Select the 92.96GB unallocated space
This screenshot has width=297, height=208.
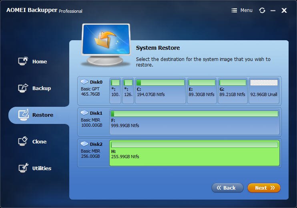click(x=264, y=91)
